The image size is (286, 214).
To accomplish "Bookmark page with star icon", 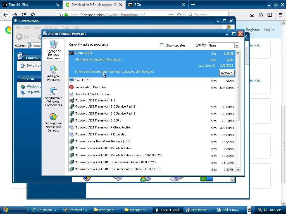I will point(179,15).
